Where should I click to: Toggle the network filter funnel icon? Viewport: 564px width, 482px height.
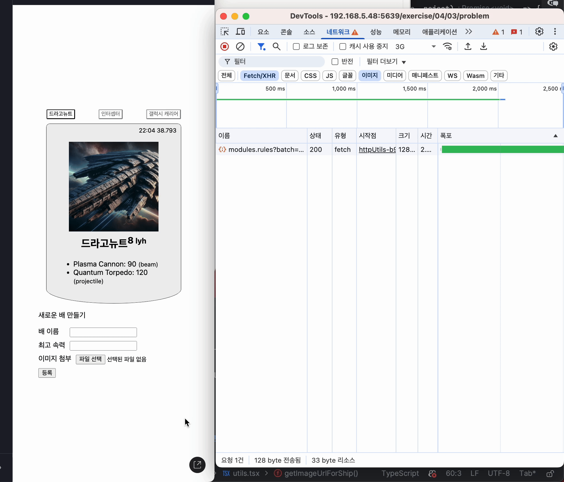click(261, 47)
